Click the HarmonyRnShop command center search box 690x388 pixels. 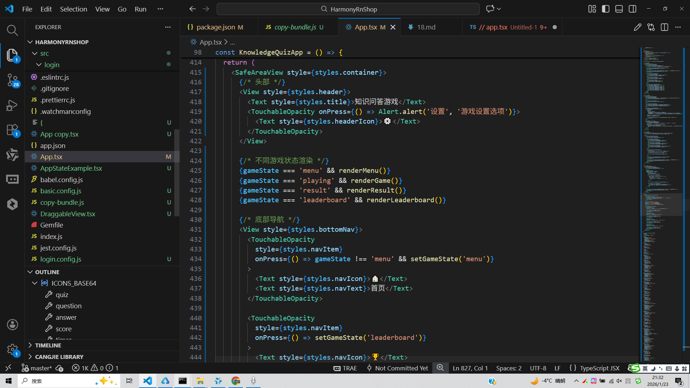pyautogui.click(x=348, y=9)
